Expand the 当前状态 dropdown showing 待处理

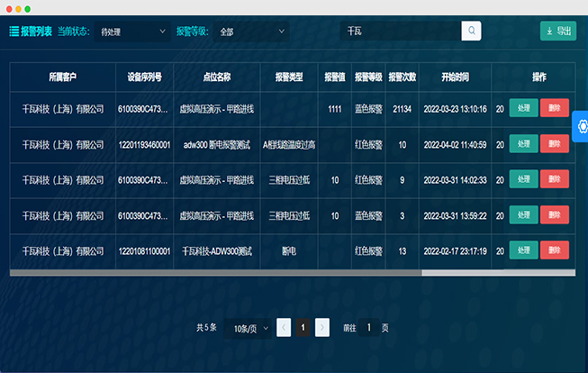(x=131, y=32)
